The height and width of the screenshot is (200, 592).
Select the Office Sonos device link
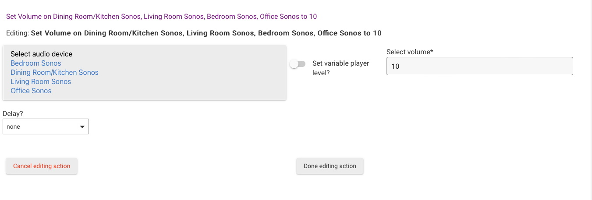tap(31, 91)
